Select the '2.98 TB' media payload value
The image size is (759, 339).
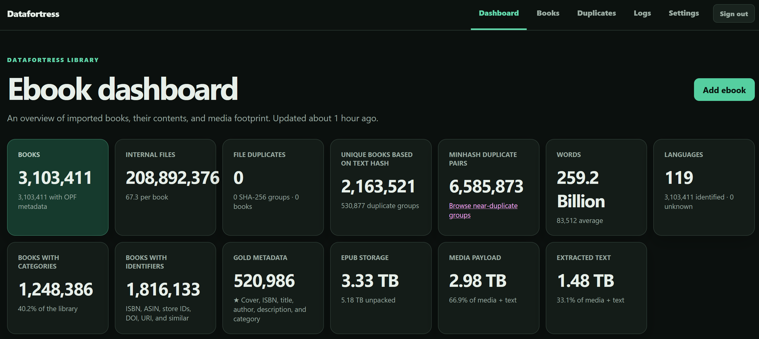pos(478,281)
